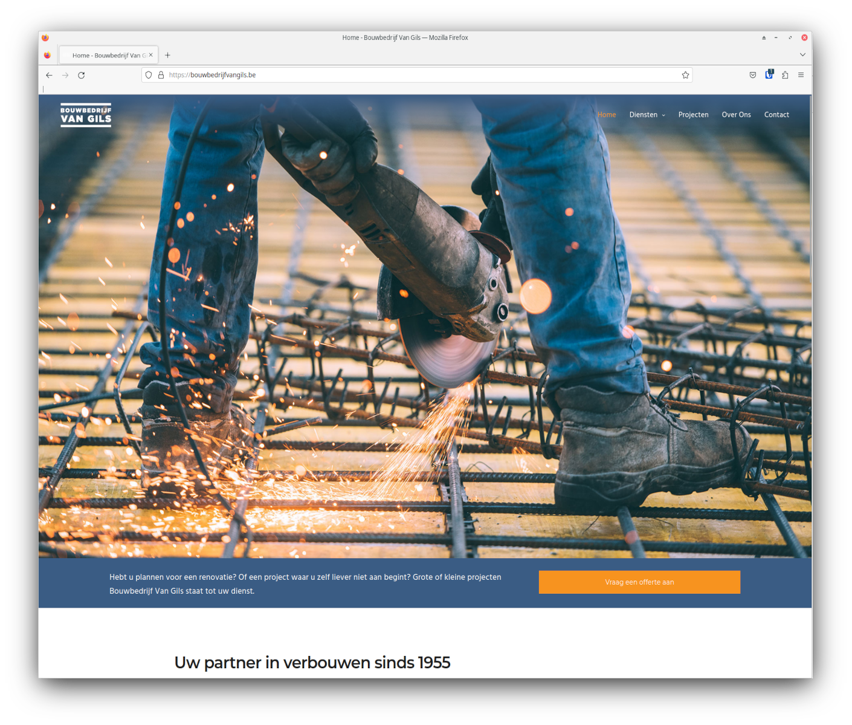Expand the Diensten dropdown menu
The height and width of the screenshot is (725, 852).
pos(647,115)
